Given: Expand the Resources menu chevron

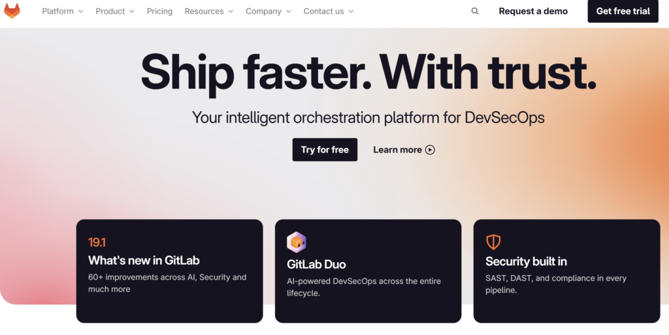Looking at the screenshot, I should (x=231, y=12).
